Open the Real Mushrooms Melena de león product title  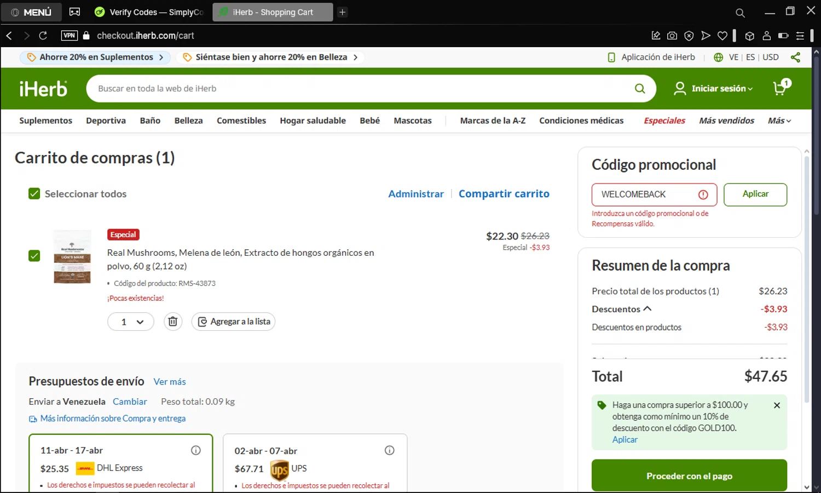click(x=240, y=259)
